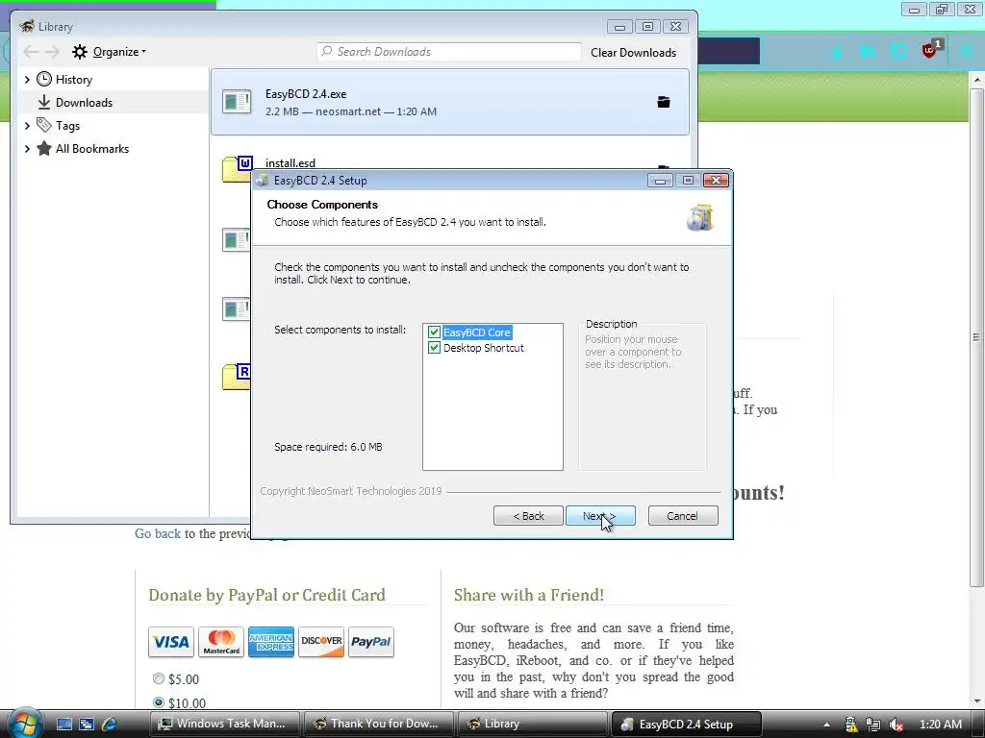
Task: Open containing folder for EasyBCD 2.4.exe
Action: pyautogui.click(x=664, y=102)
